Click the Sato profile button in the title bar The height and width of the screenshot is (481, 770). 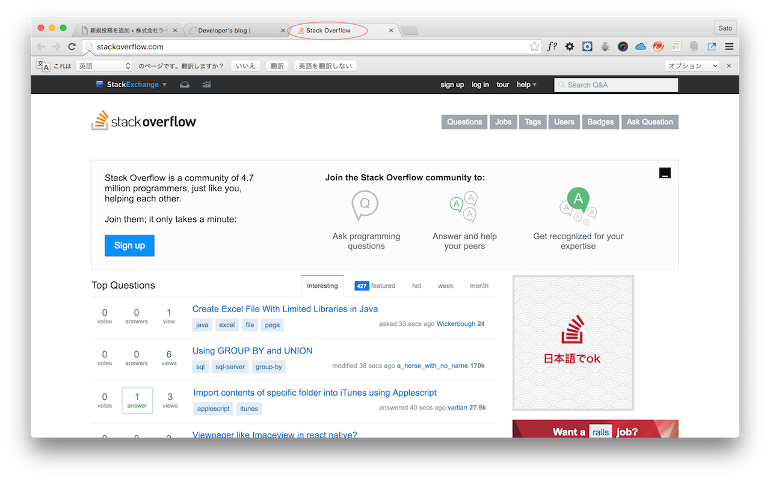pyautogui.click(x=725, y=28)
